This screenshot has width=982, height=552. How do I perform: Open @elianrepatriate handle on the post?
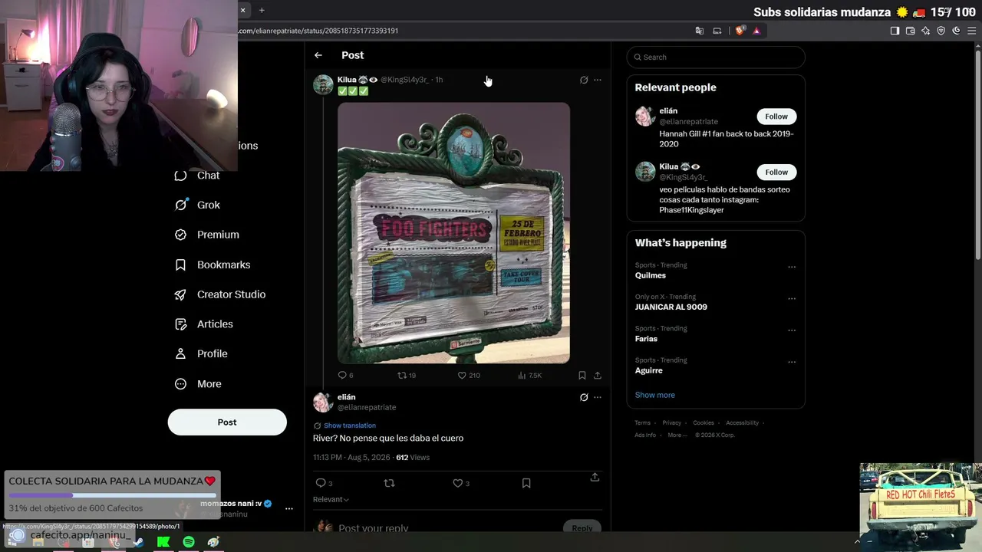(x=367, y=407)
